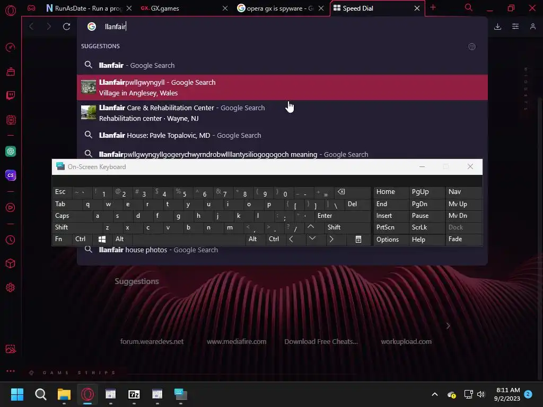Image resolution: width=543 pixels, height=407 pixels.
Task: Toggle right Shift key on On-Screen Keyboard
Action: pos(348,227)
